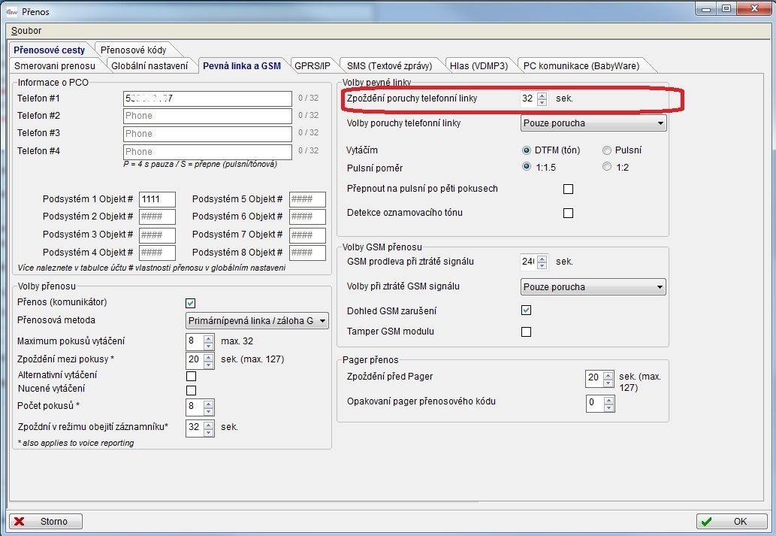
Task: Increase Zpoždění před Pager value
Action: [x=609, y=374]
